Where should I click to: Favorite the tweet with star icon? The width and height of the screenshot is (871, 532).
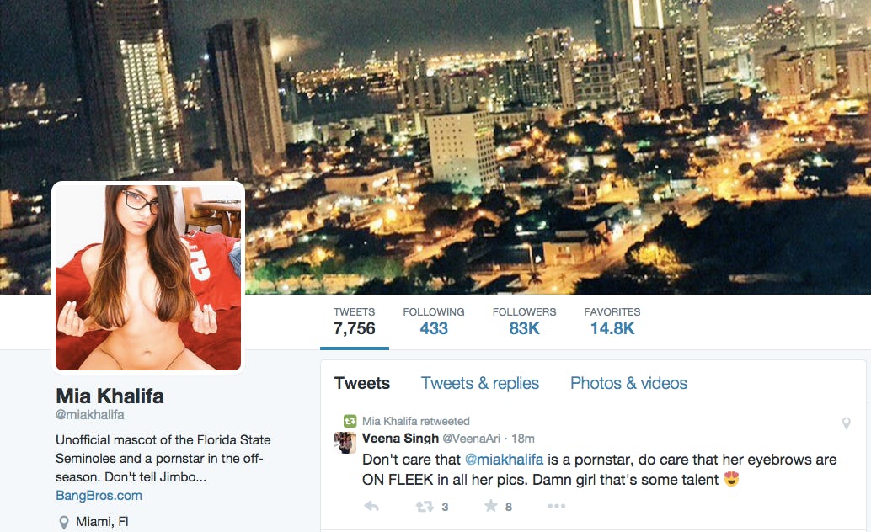pyautogui.click(x=490, y=505)
